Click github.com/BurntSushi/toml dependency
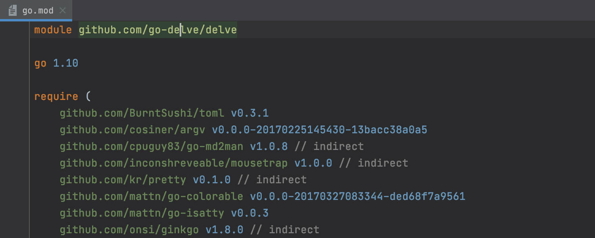The width and height of the screenshot is (595, 238). tap(142, 113)
